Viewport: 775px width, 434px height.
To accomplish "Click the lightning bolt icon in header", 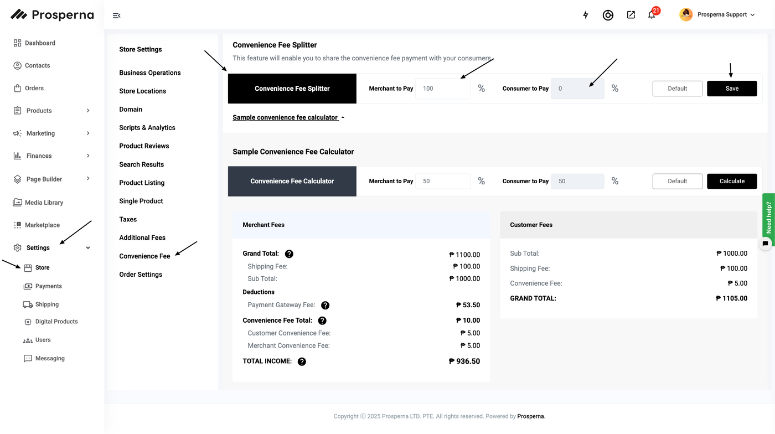I will (x=586, y=15).
